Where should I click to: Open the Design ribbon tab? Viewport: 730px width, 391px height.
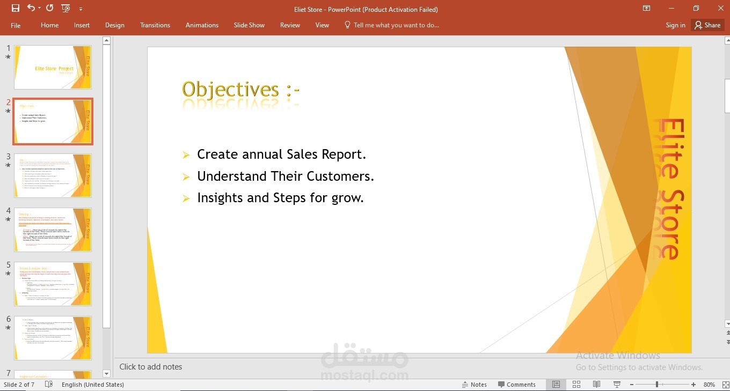point(114,25)
